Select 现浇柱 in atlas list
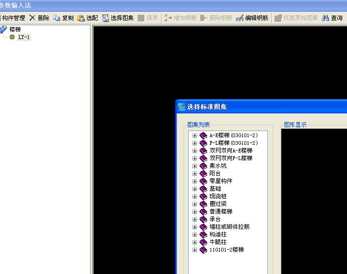This screenshot has height=274, width=347. (218, 196)
